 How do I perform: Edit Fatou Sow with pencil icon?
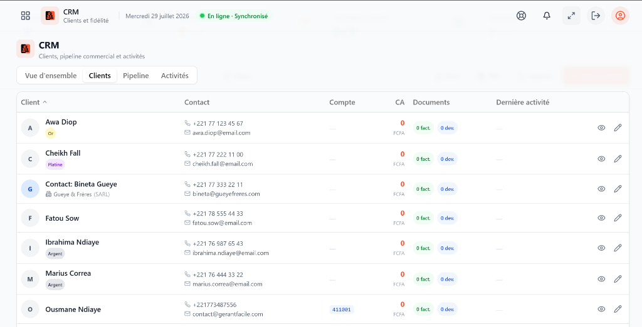click(x=618, y=218)
